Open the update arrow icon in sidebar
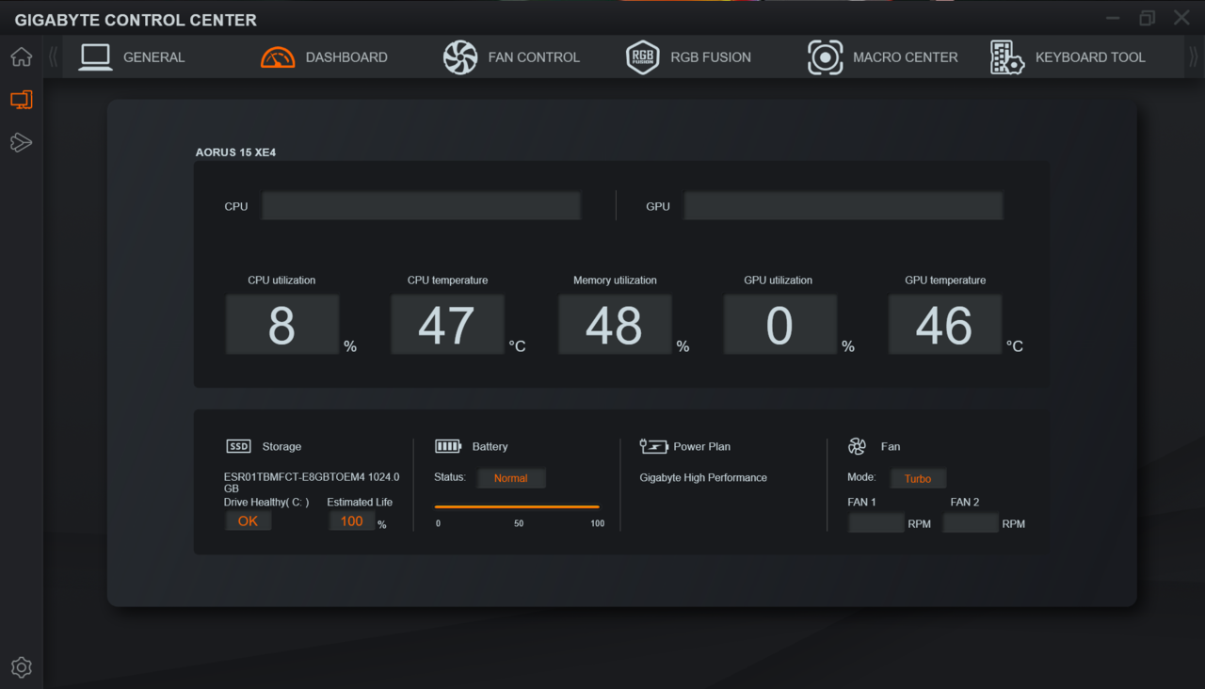The image size is (1205, 689). pos(21,142)
